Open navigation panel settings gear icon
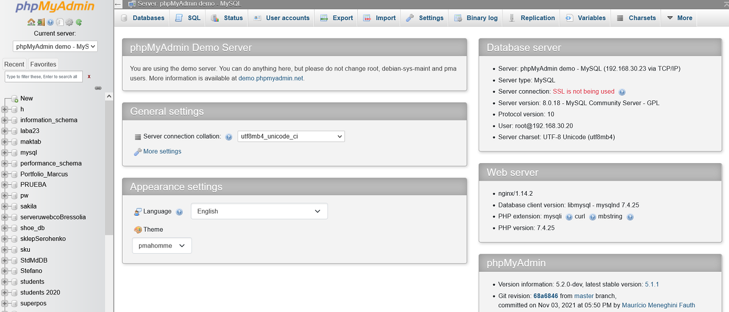 (69, 22)
